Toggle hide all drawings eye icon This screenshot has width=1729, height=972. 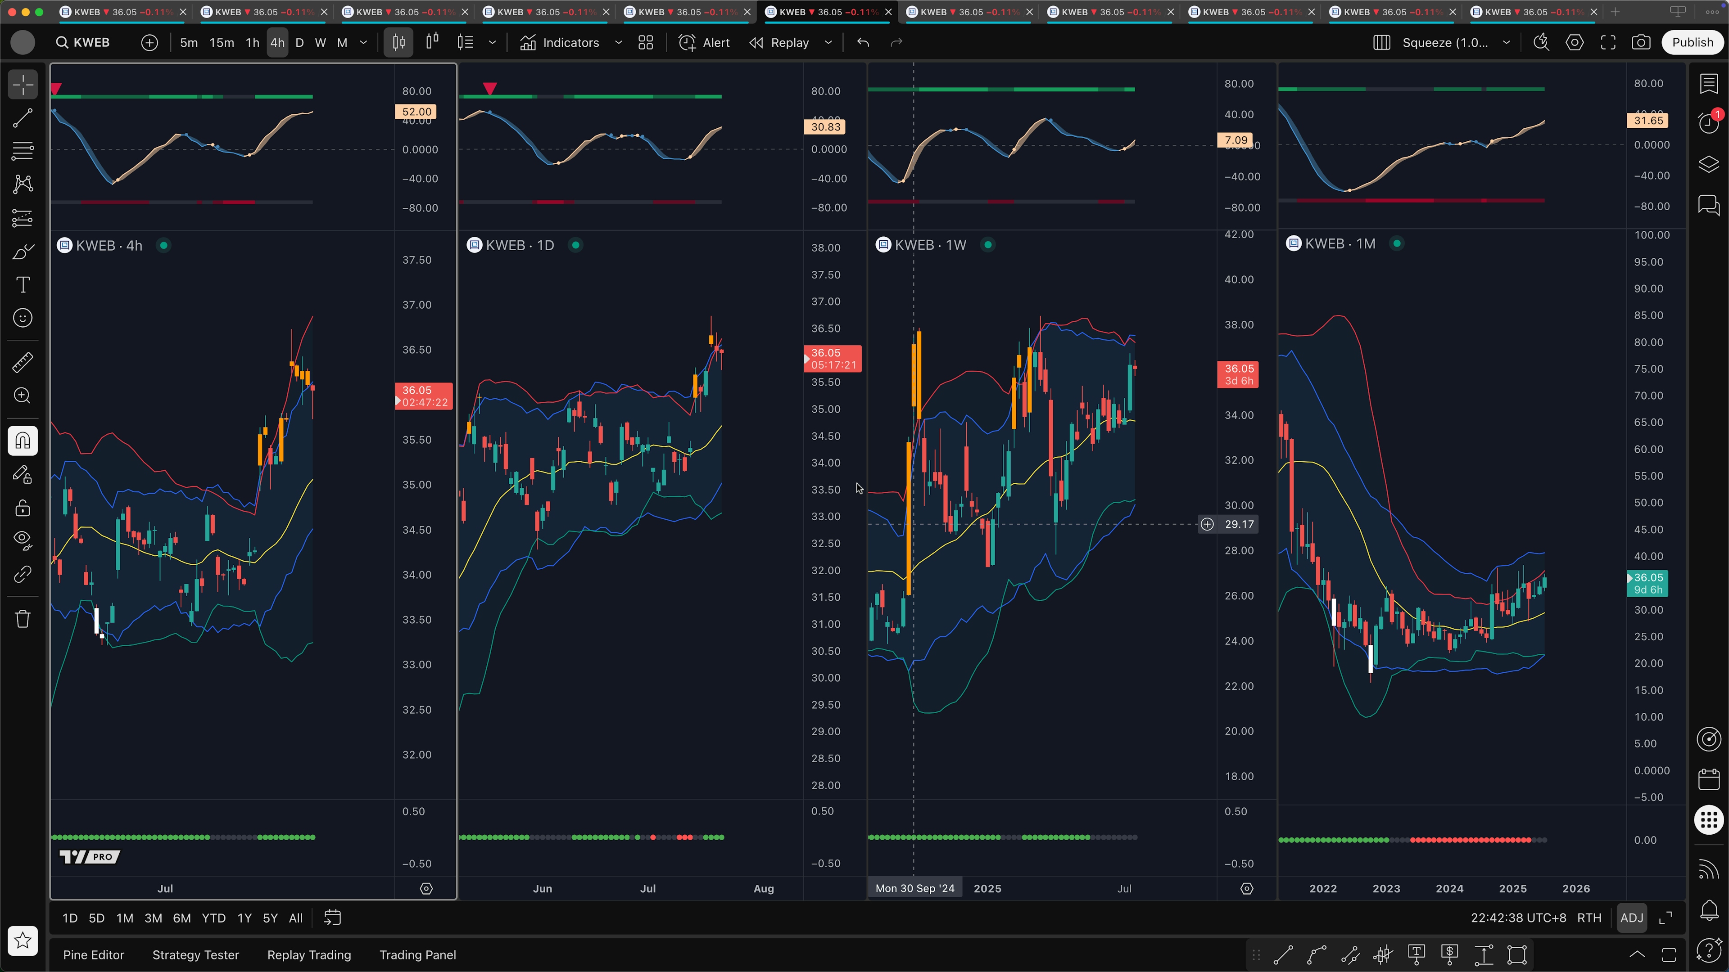click(23, 540)
